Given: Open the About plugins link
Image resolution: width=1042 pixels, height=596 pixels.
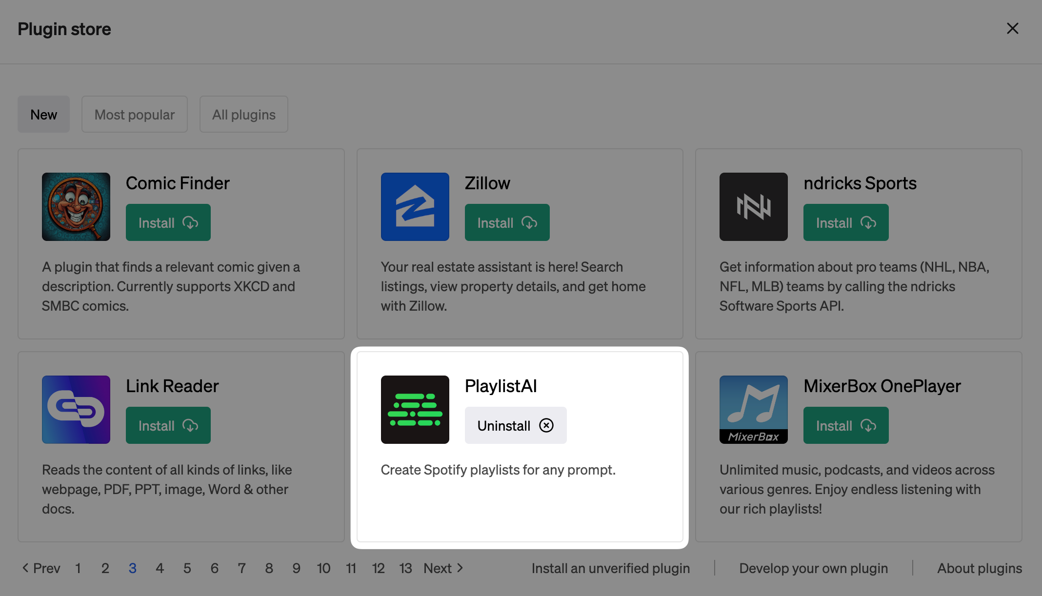Looking at the screenshot, I should (x=980, y=568).
